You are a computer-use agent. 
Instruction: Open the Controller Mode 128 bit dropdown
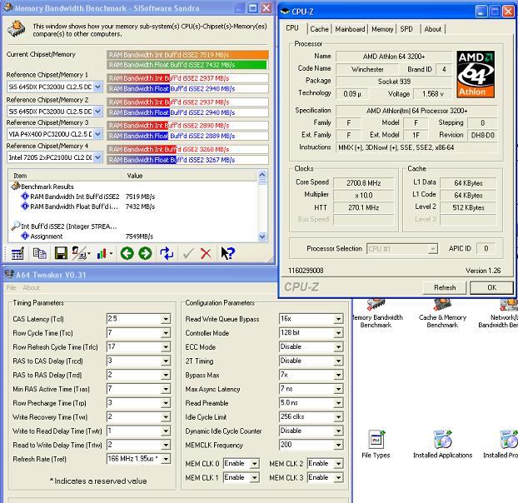tap(338, 333)
